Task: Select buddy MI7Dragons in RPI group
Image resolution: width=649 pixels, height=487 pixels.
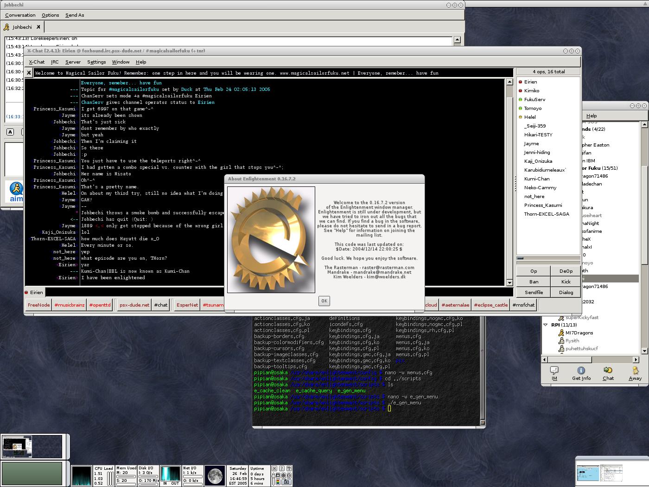Action: click(579, 333)
